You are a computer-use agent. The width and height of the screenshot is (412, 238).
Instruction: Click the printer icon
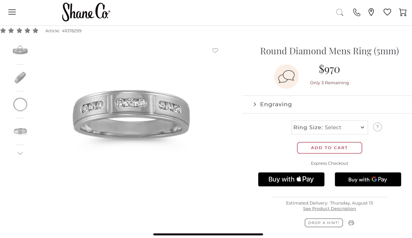click(351, 223)
